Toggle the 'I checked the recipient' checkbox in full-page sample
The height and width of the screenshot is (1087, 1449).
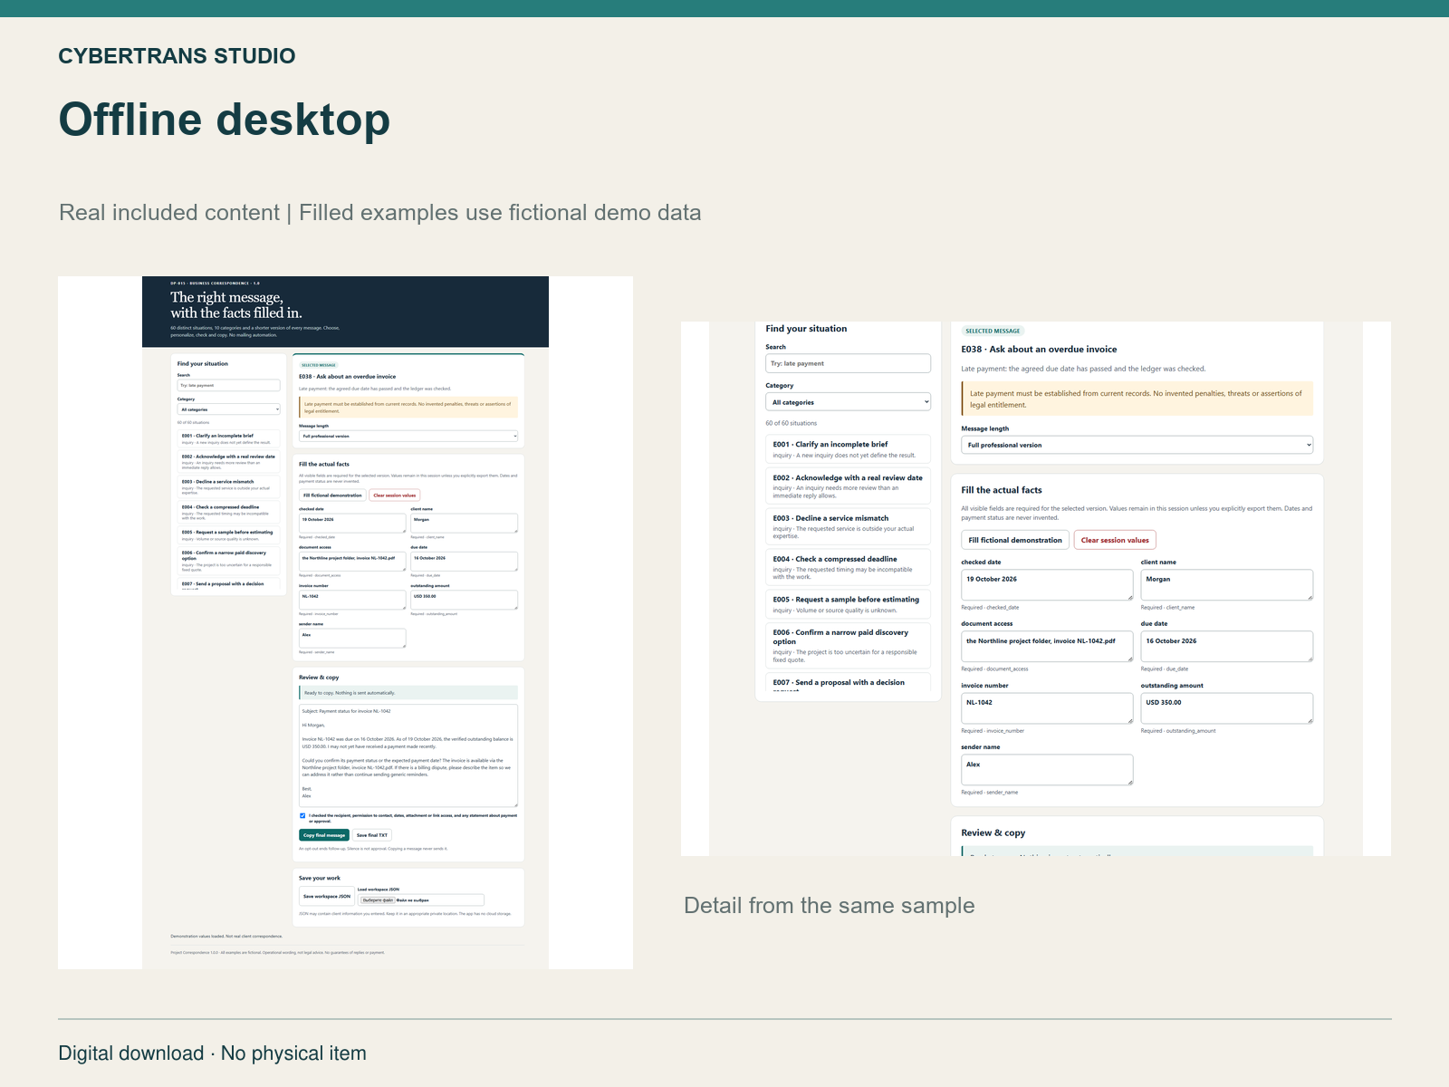[302, 815]
